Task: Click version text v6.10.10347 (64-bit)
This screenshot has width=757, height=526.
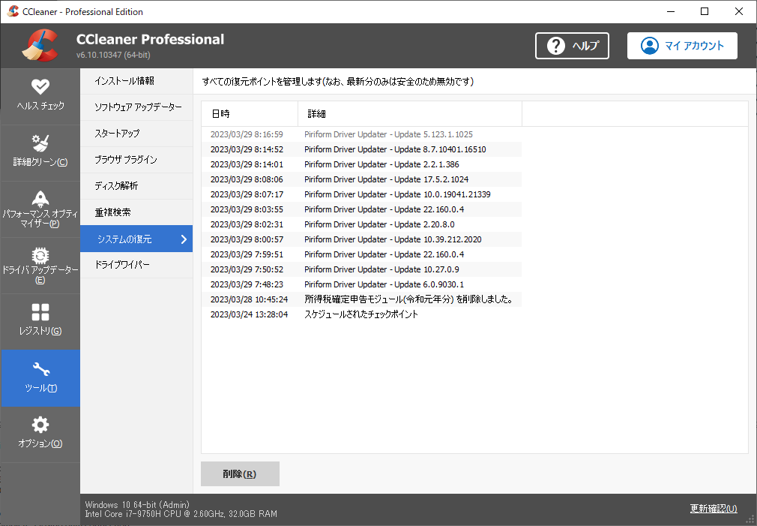Action: pos(113,55)
